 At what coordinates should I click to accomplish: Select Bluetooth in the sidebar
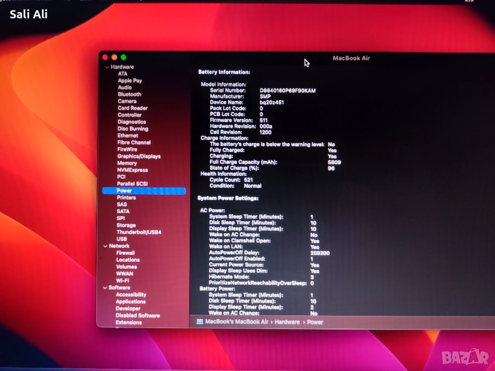[130, 94]
